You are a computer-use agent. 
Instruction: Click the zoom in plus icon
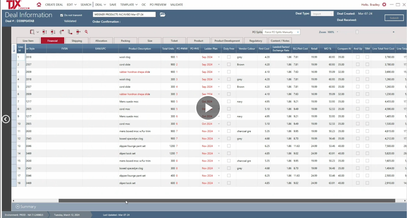coord(394,32)
